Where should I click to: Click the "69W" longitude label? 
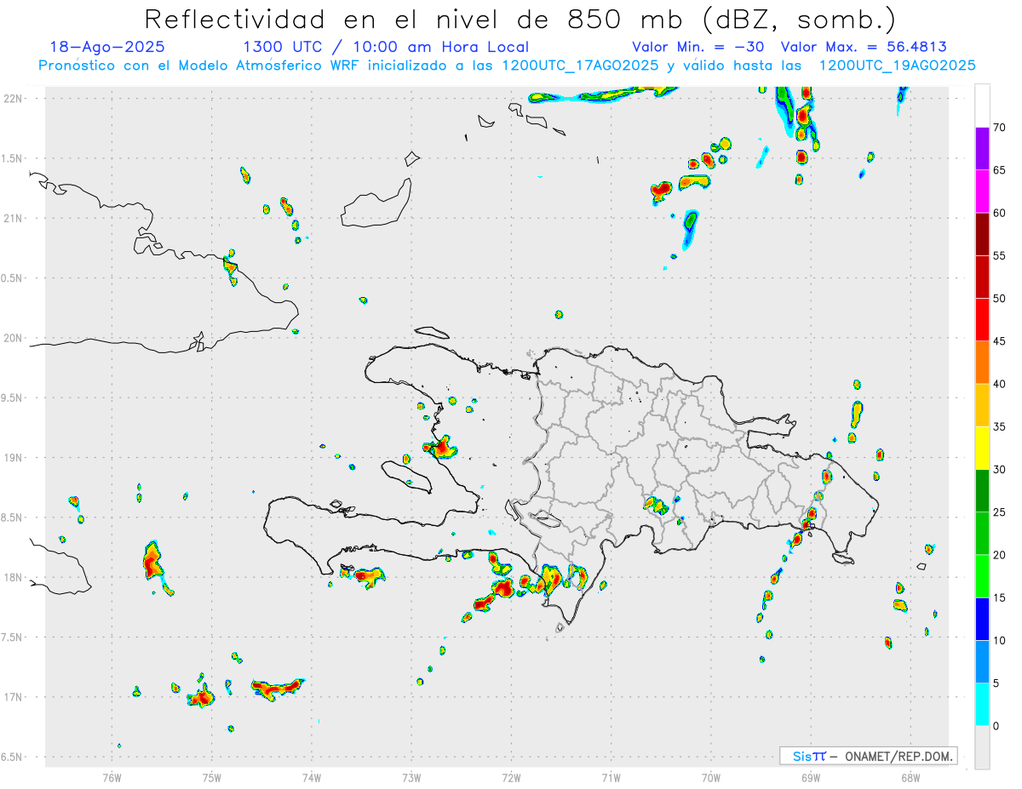click(811, 777)
